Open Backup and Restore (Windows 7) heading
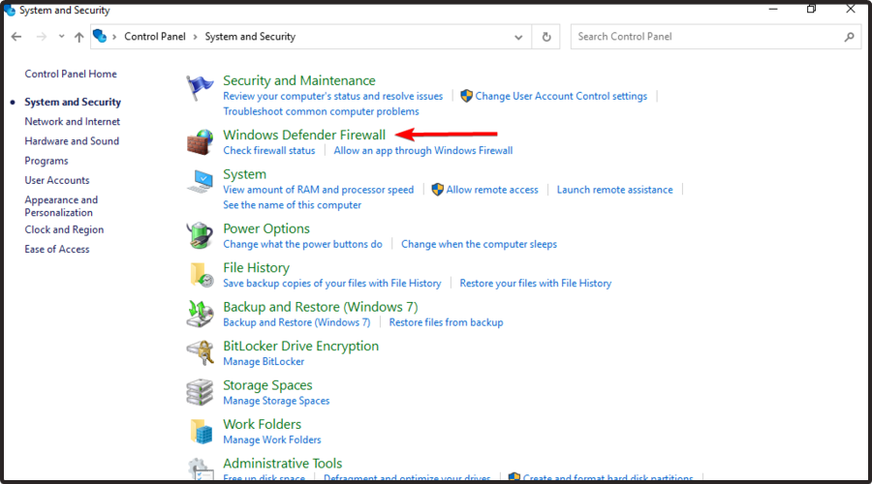This screenshot has width=872, height=484. coord(321,307)
